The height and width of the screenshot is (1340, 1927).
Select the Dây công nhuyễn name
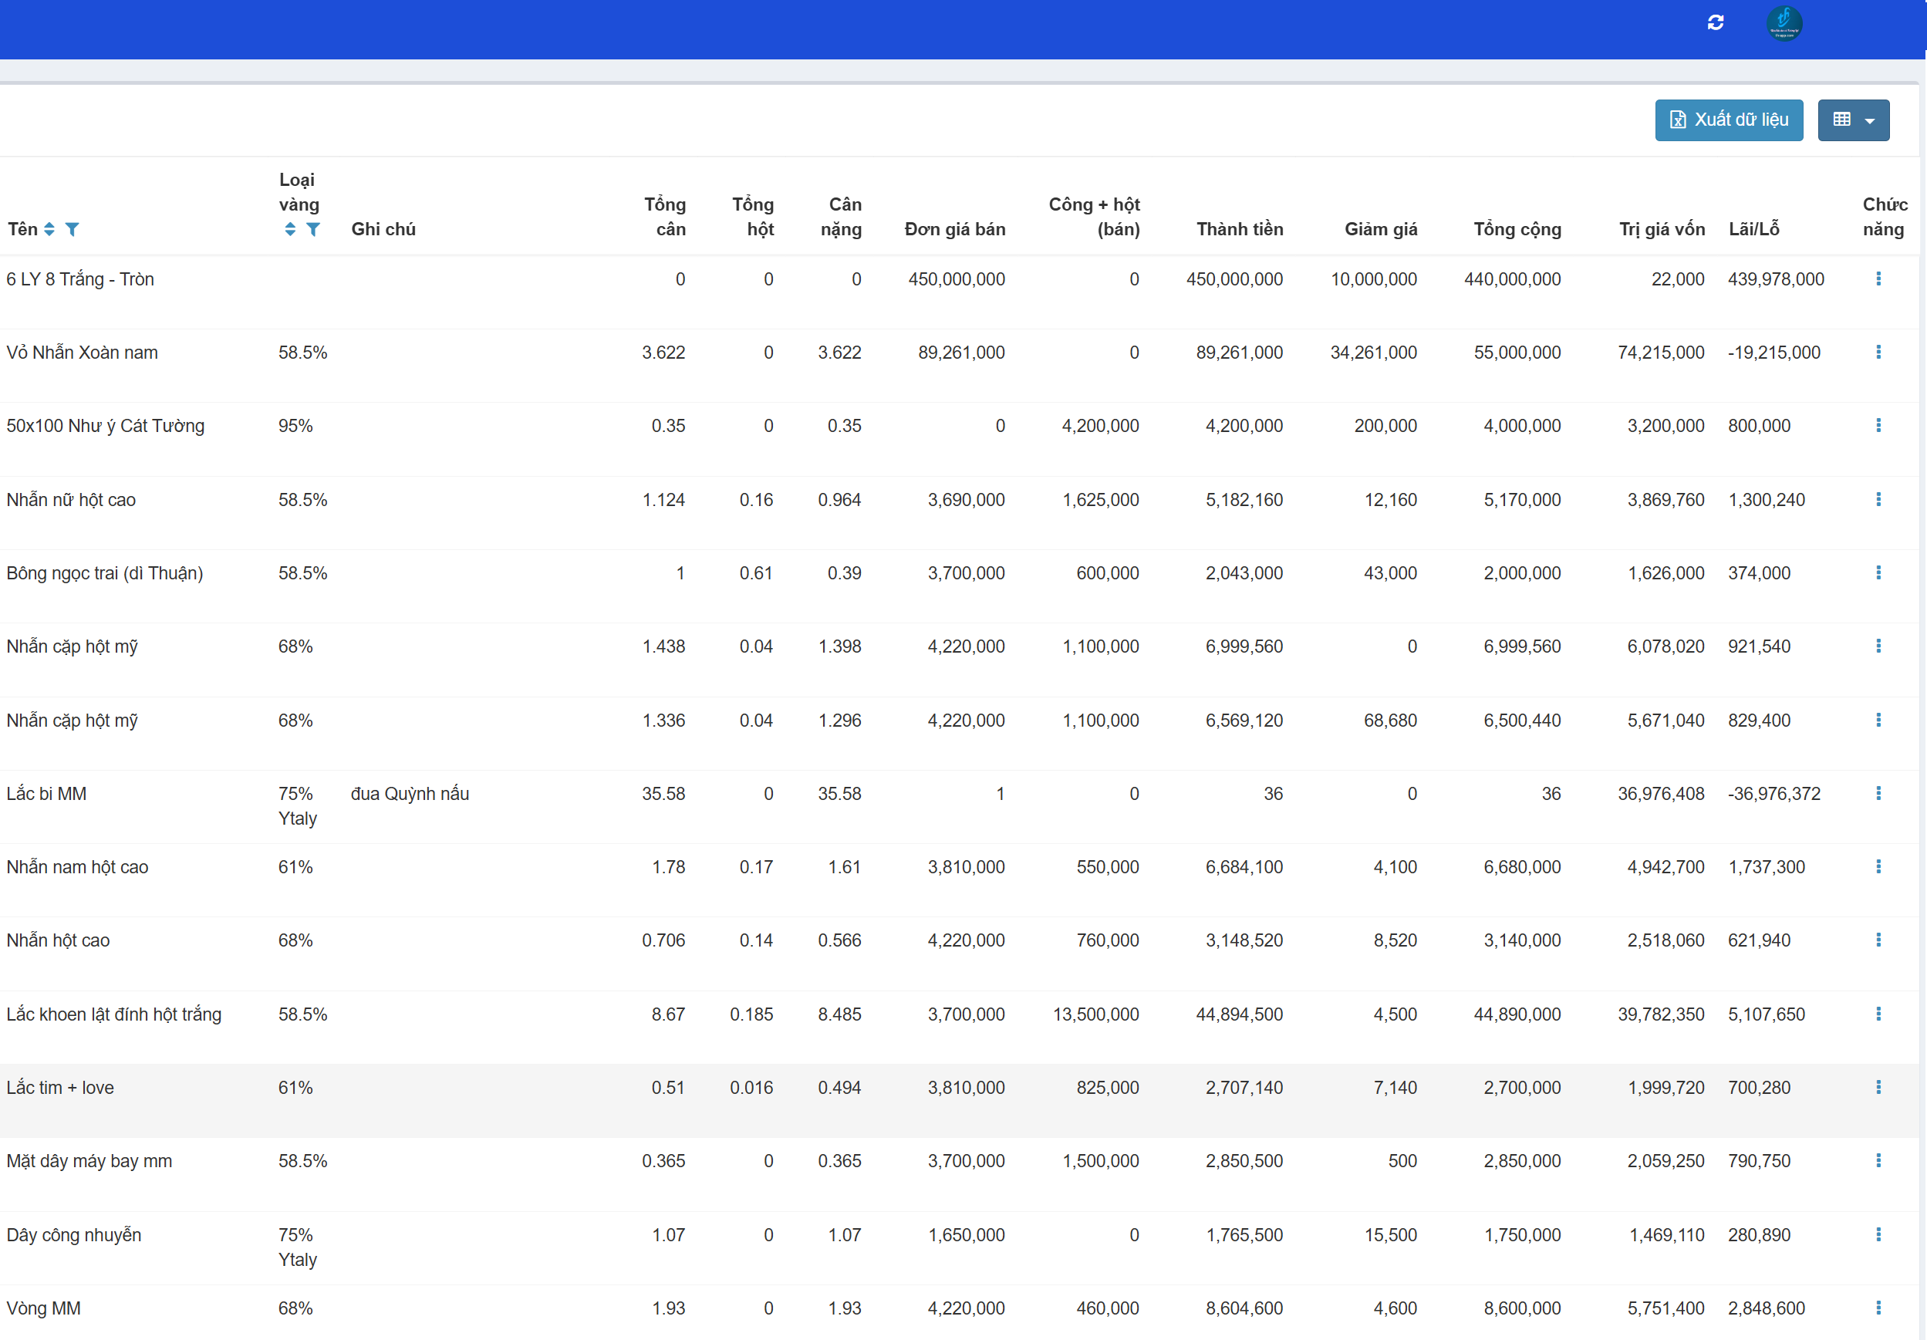coord(74,1235)
